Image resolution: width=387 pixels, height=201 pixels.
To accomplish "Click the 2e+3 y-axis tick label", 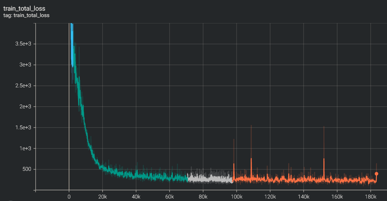I will [25, 107].
